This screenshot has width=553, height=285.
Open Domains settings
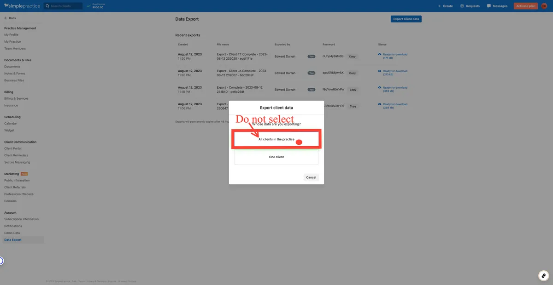(x=10, y=201)
